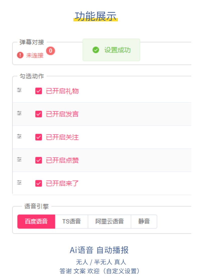Screen dimensions: 198x278
Task: Open settings sliders icon beside 已开启关注
Action: [x=19, y=136]
